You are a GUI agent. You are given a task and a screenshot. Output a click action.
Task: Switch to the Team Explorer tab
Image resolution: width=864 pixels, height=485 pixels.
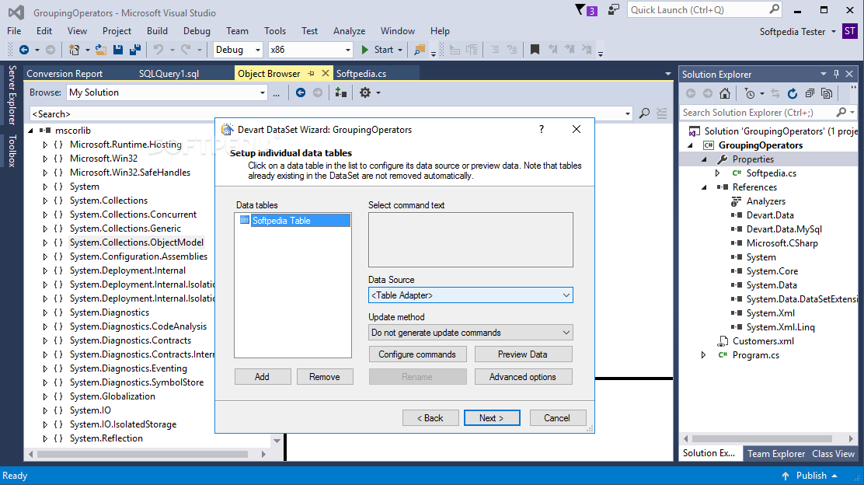click(776, 454)
